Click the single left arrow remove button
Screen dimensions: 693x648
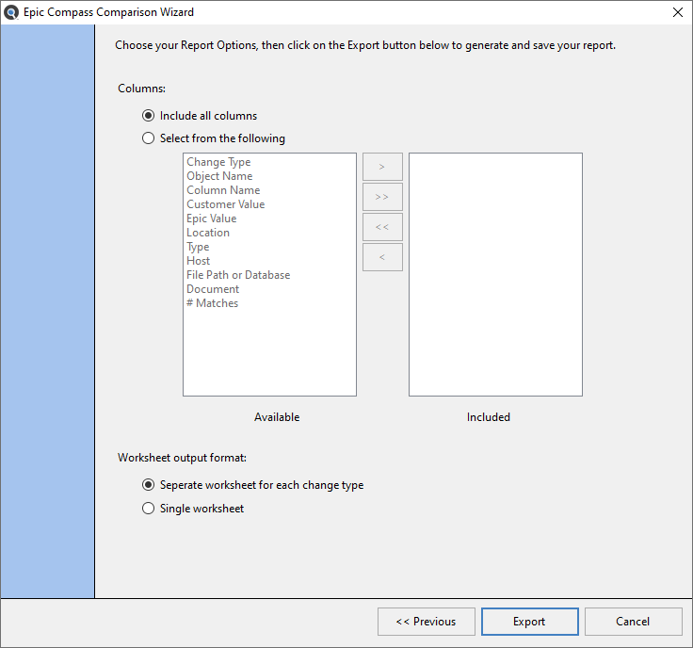click(x=382, y=257)
